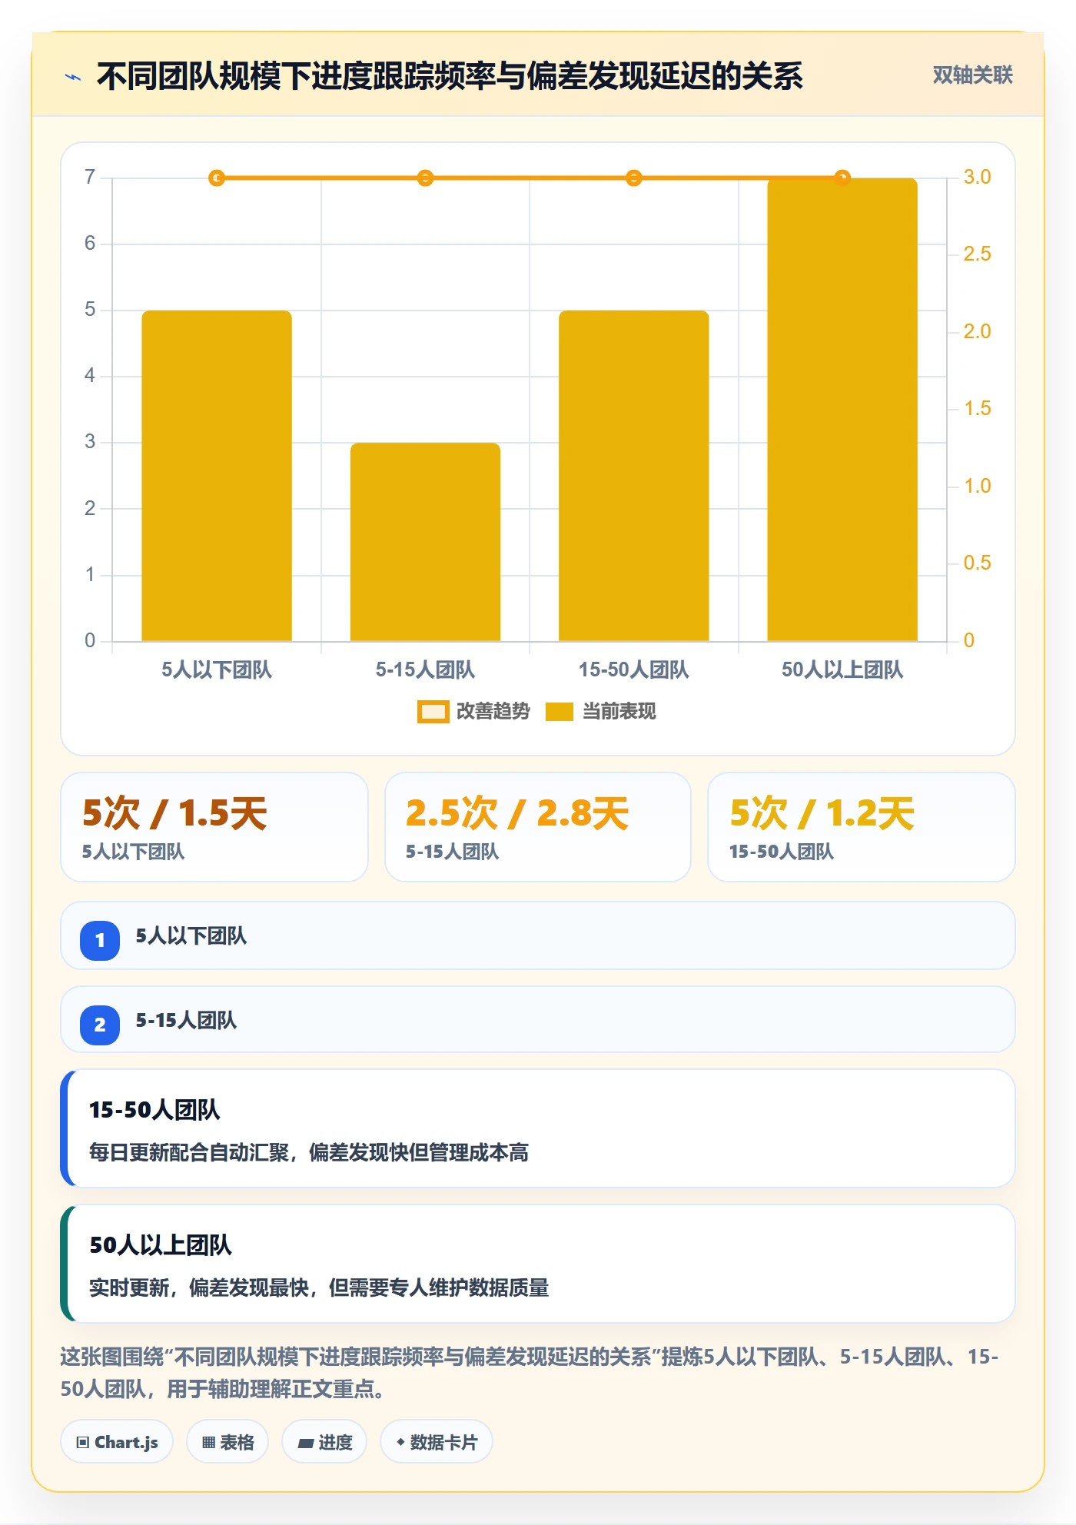Click the x-axis label 15-50人团队
The image size is (1076, 1525).
pos(633,670)
